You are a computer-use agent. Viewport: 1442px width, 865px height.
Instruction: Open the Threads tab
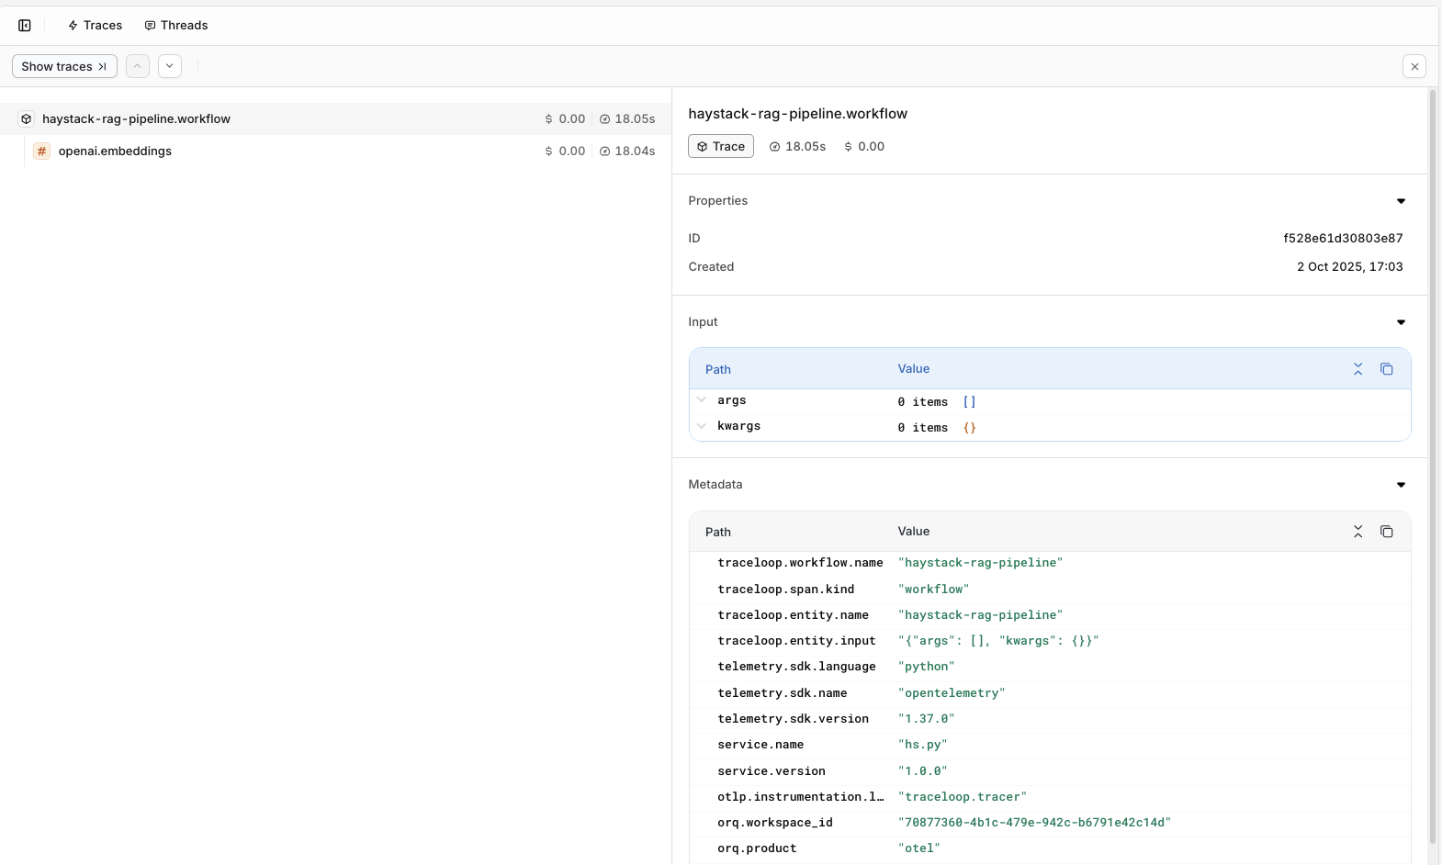[176, 26]
